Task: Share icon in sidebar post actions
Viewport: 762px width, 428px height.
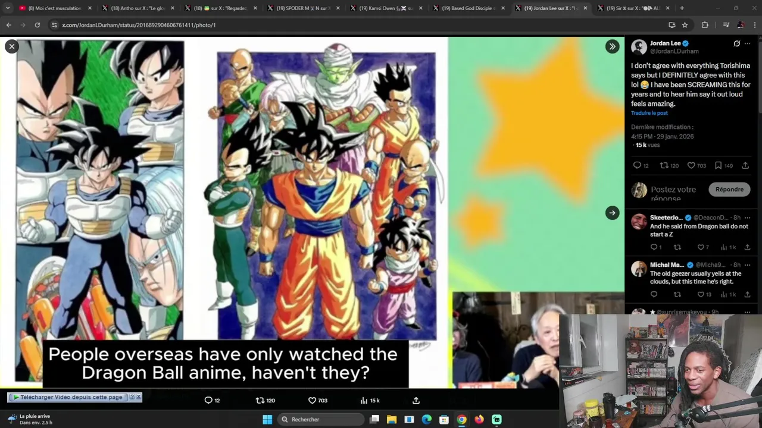Action: (x=745, y=165)
